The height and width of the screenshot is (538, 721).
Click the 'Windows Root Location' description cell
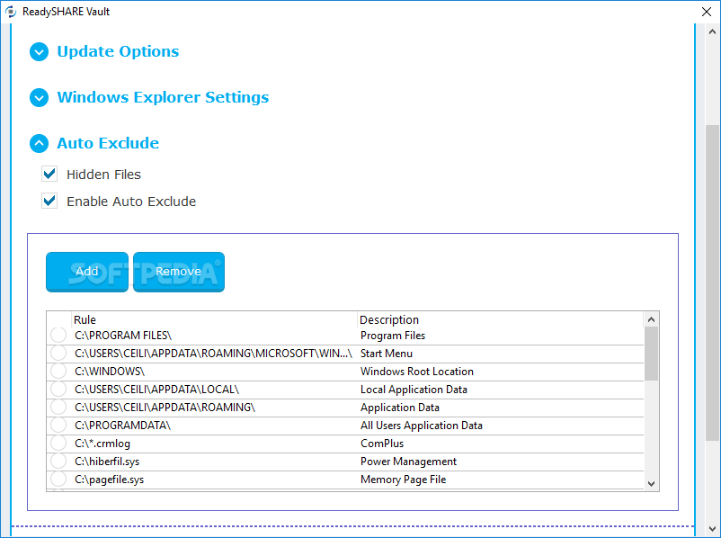pos(416,372)
